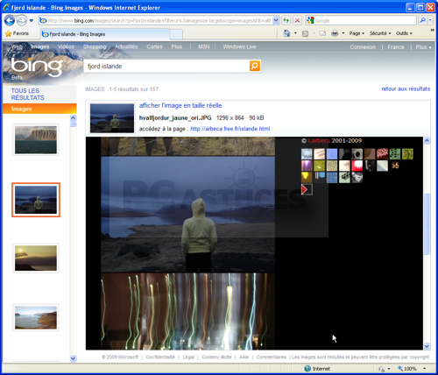Select the Images item in left sidebar
Viewport: 438px width, 375px height.
39,109
